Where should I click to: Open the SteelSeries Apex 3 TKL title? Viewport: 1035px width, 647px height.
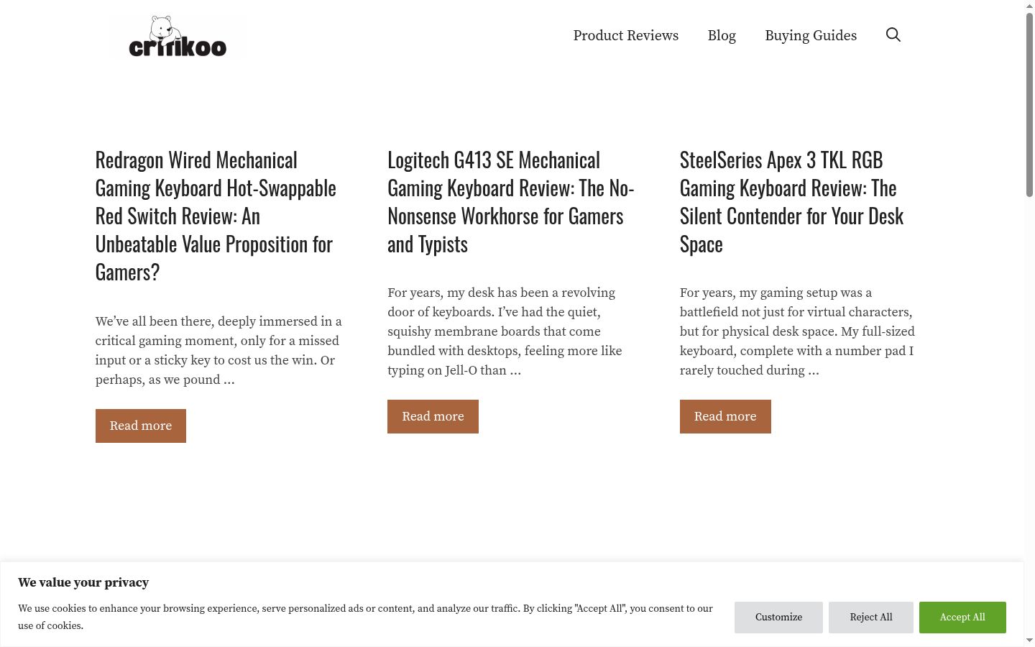pyautogui.click(x=792, y=202)
